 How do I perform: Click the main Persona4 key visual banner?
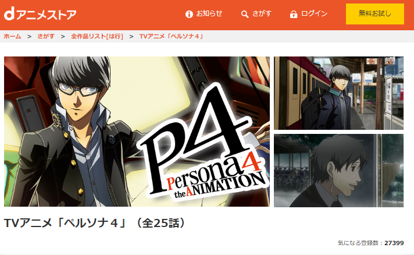(137, 132)
